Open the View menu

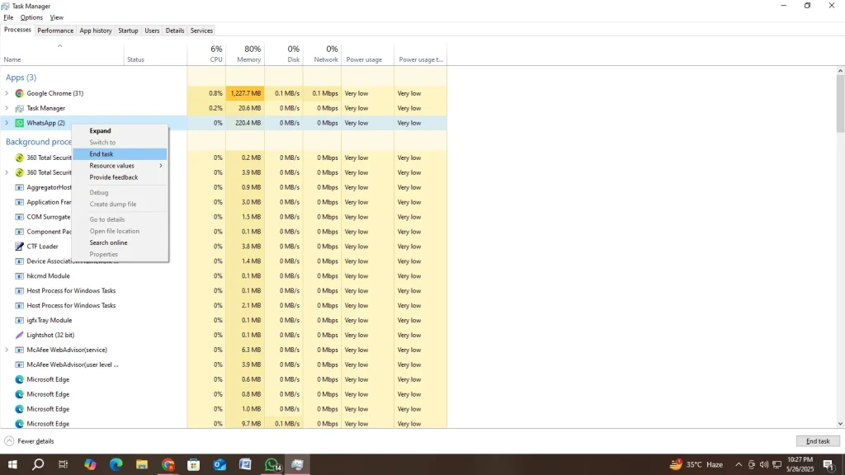(57, 17)
